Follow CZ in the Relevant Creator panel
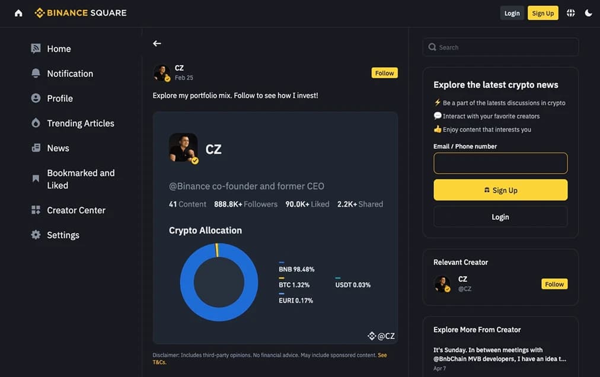Screen dimensions: 600x377 tap(554, 284)
